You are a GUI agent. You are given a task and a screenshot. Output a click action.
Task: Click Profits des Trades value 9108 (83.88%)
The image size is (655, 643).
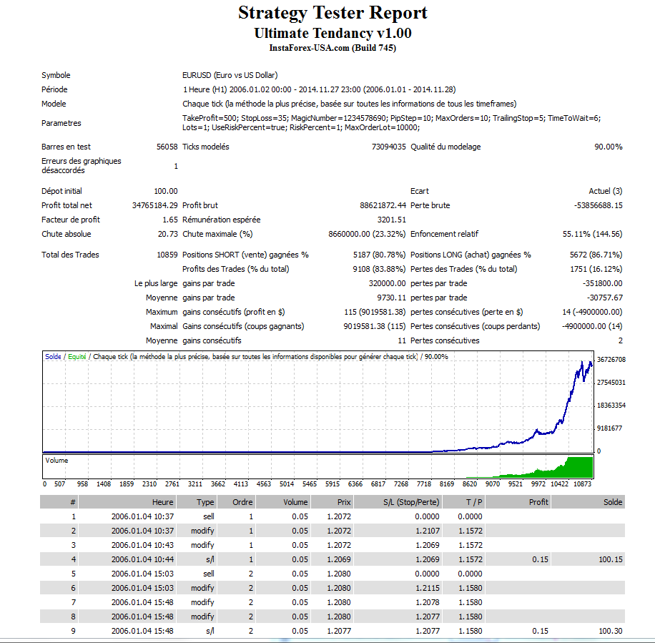tap(379, 269)
